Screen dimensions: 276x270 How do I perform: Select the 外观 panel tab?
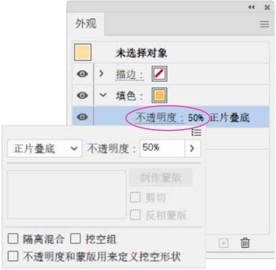point(86,23)
